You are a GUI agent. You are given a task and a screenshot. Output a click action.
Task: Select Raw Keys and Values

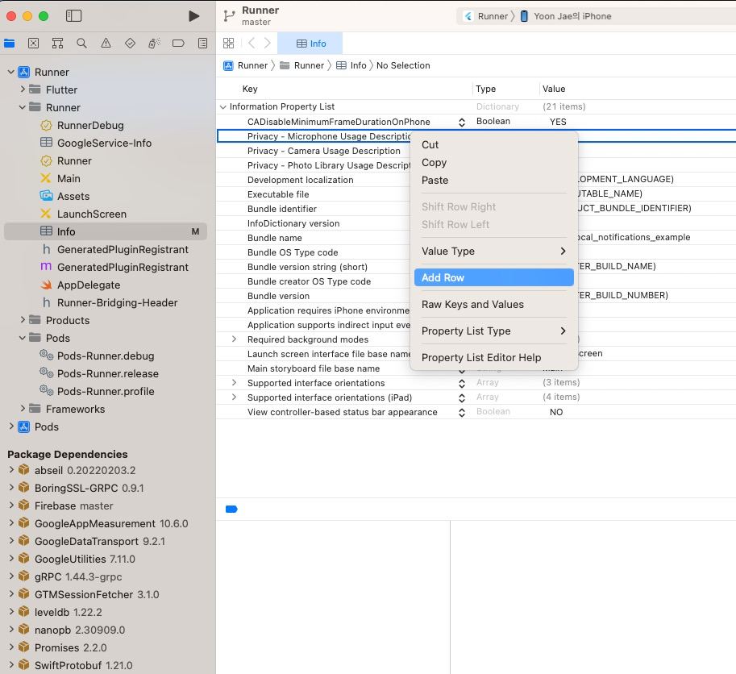494,304
